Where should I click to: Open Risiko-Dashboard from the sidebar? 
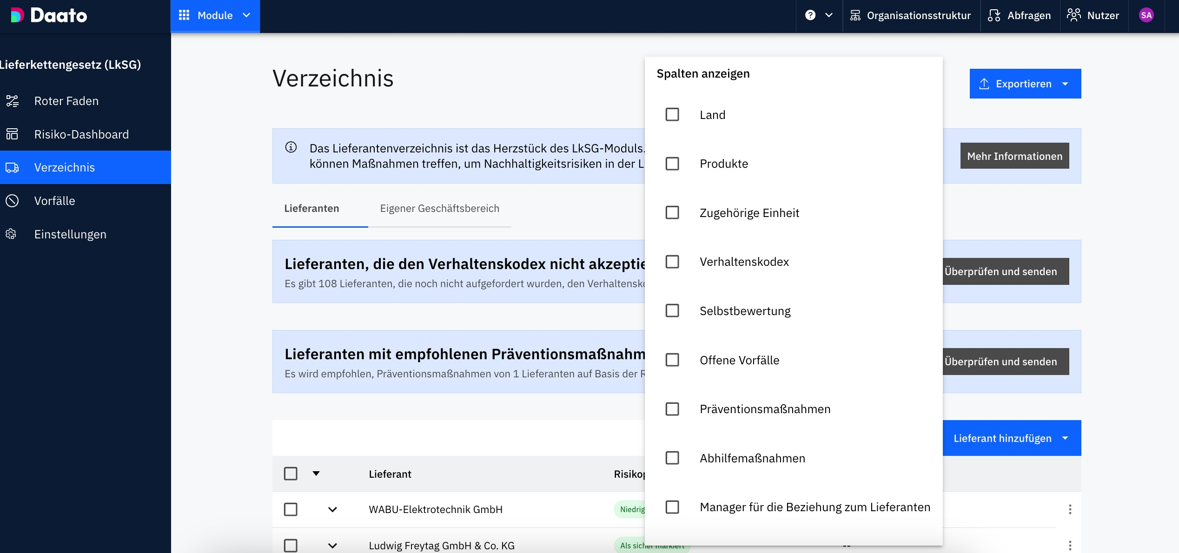81,134
